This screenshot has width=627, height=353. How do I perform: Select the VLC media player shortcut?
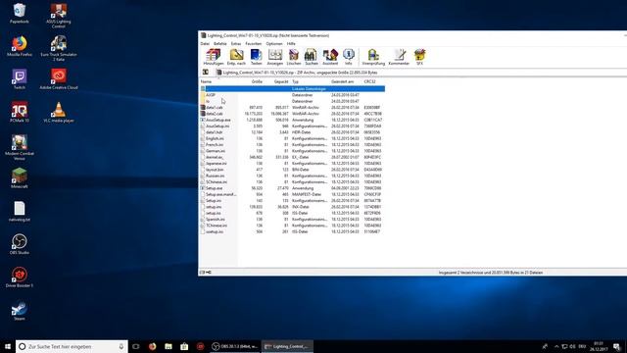(59, 112)
